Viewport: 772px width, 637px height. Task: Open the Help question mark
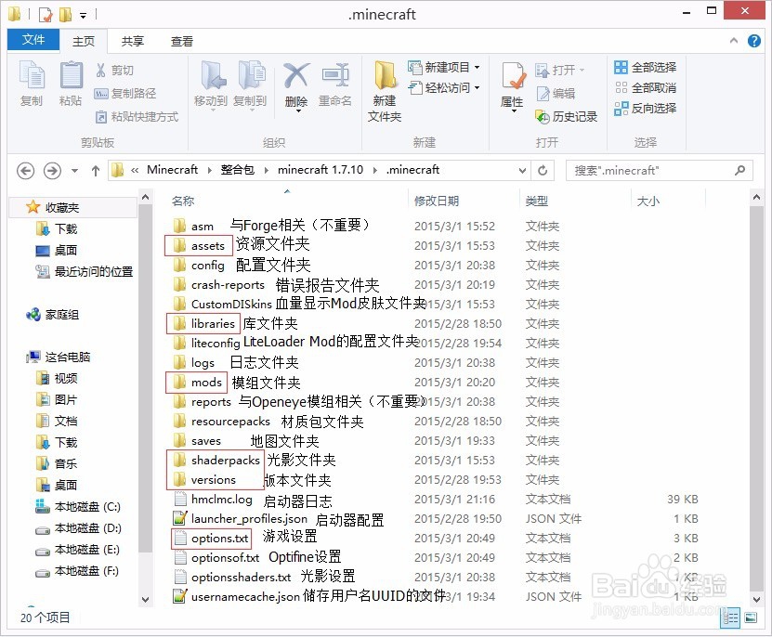[x=753, y=41]
